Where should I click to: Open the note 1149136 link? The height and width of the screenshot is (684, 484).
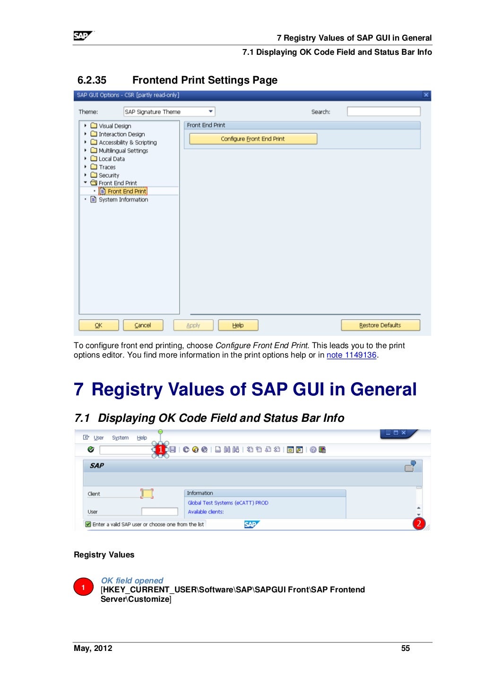[x=351, y=355]
